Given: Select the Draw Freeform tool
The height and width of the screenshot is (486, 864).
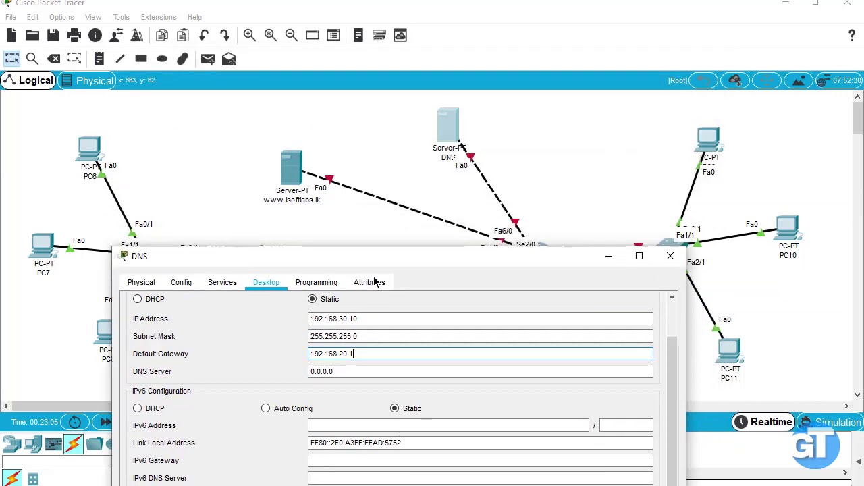Looking at the screenshot, I should (182, 59).
